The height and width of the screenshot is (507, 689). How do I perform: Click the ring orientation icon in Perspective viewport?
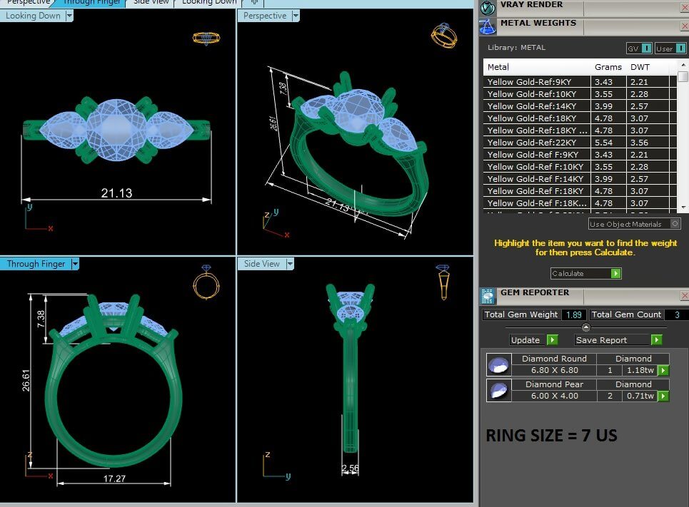(441, 35)
